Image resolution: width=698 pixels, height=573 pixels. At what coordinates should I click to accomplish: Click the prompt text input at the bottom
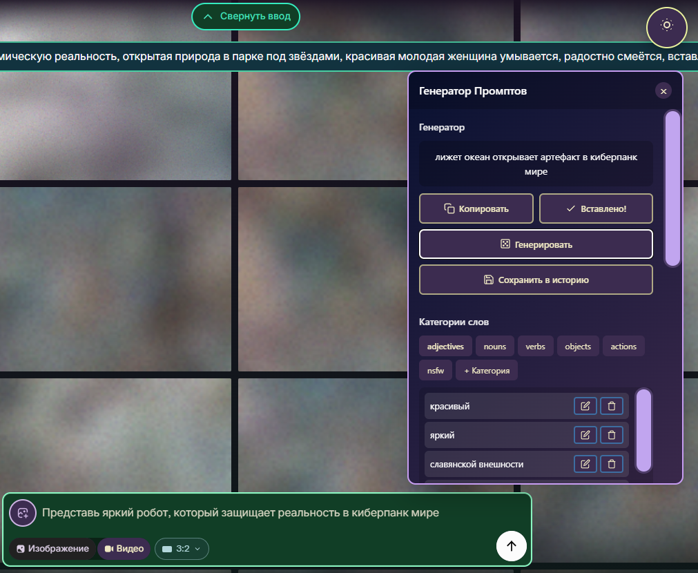(x=242, y=513)
